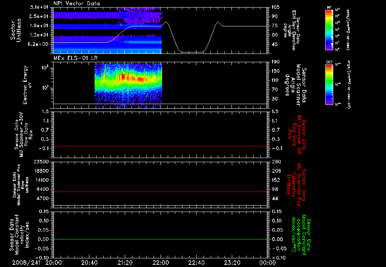Click the 9400 scanner position tick
This screenshot has height=267, width=386.
43,189
